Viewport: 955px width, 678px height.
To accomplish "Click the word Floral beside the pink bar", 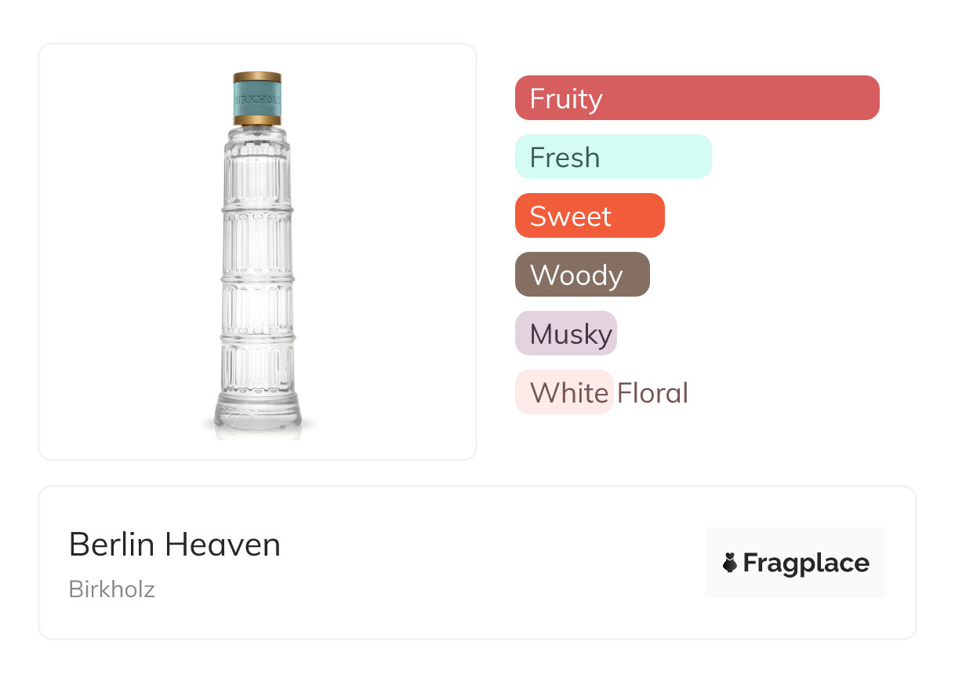I will pyautogui.click(x=652, y=392).
